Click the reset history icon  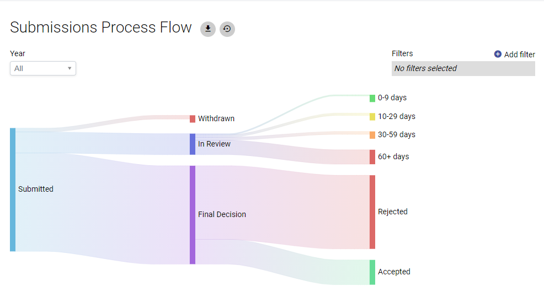click(x=227, y=29)
